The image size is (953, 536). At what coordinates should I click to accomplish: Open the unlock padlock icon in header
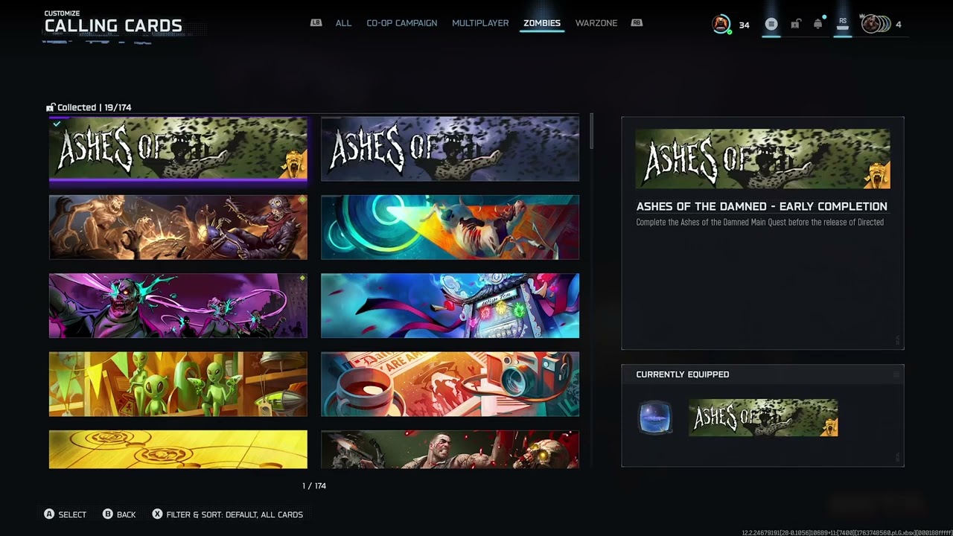[795, 25]
